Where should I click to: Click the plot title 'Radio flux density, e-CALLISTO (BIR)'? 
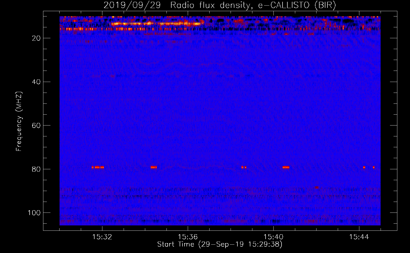[x=253, y=5]
